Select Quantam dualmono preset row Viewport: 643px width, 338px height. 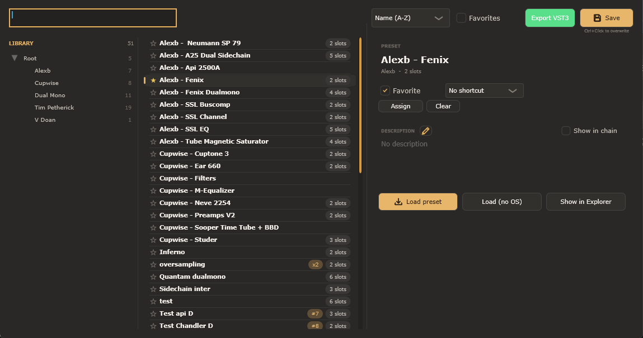pos(250,277)
